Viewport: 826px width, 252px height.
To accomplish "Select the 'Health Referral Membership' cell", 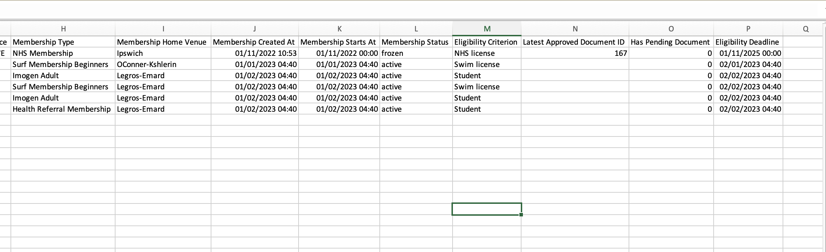I will tap(63, 109).
